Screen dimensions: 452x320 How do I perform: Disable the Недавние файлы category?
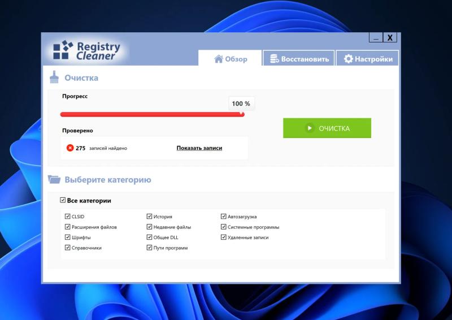pyautogui.click(x=149, y=227)
